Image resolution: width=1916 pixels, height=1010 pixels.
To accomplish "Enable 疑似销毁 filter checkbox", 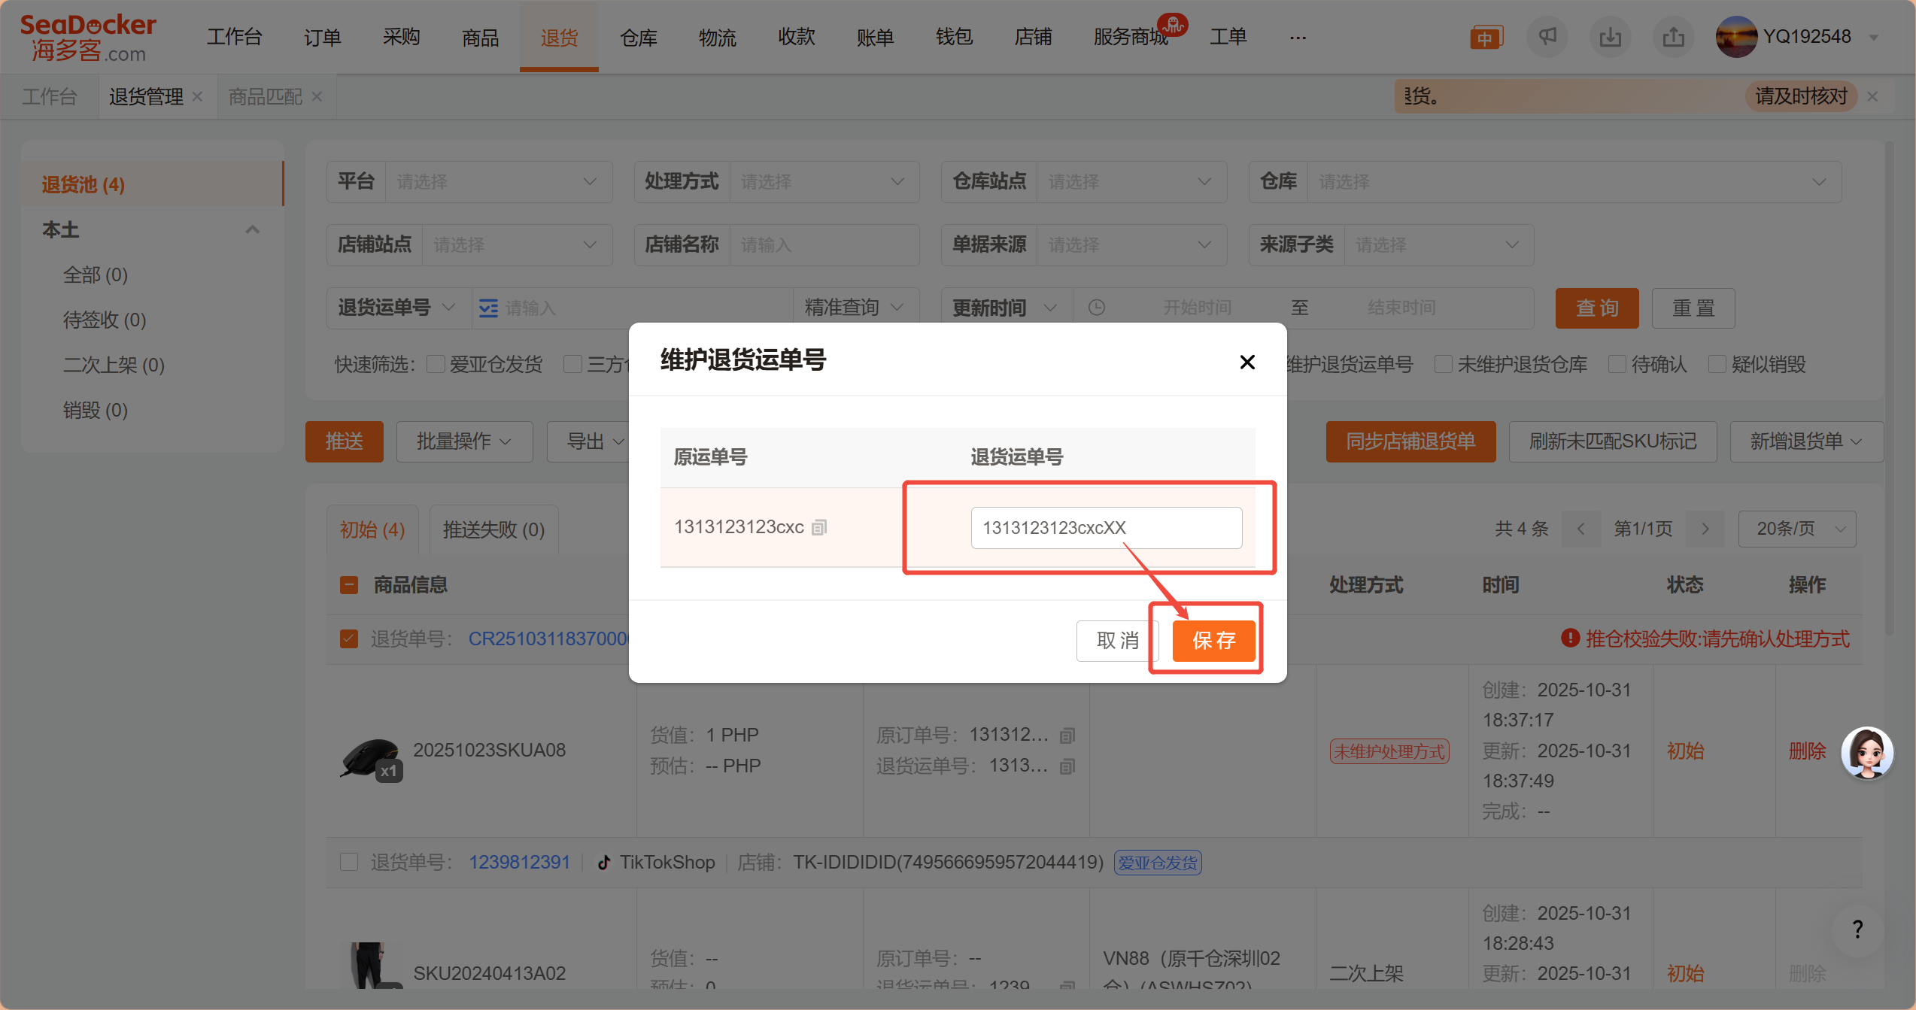I will [x=1717, y=365].
